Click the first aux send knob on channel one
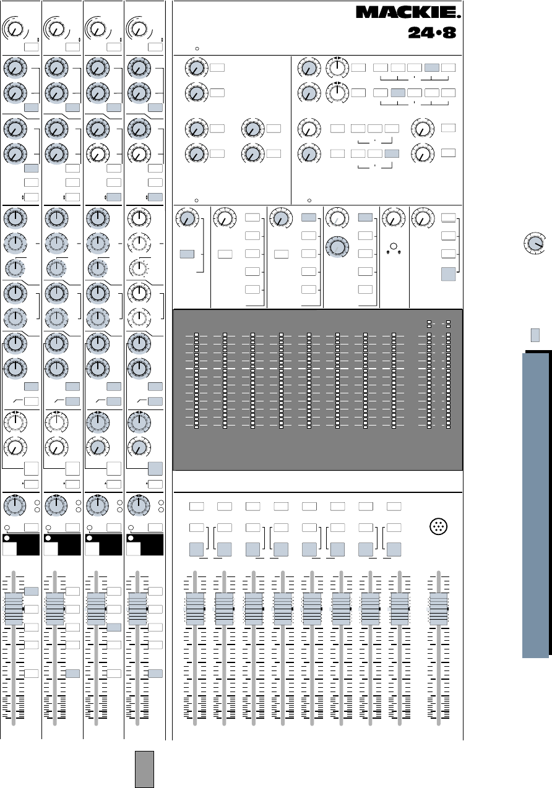Image resolution: width=552 pixels, height=788 pixels. pyautogui.click(x=14, y=68)
